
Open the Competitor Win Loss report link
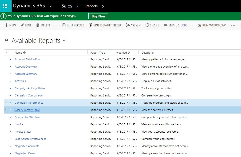point(27,117)
